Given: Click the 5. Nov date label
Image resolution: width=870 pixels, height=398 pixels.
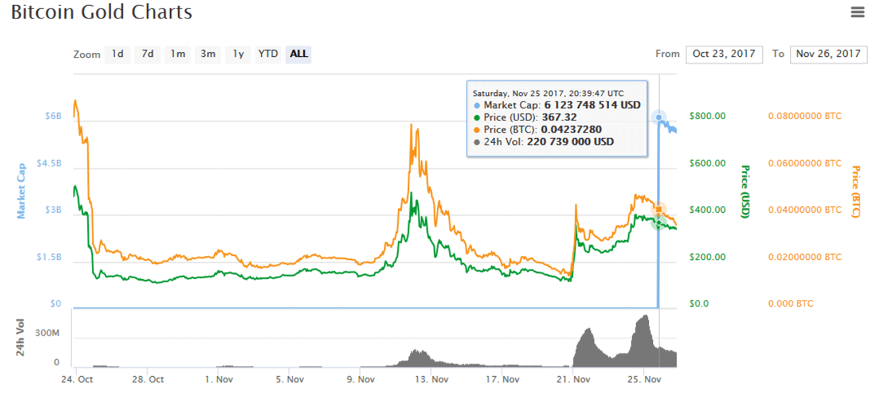Looking at the screenshot, I should [x=289, y=380].
